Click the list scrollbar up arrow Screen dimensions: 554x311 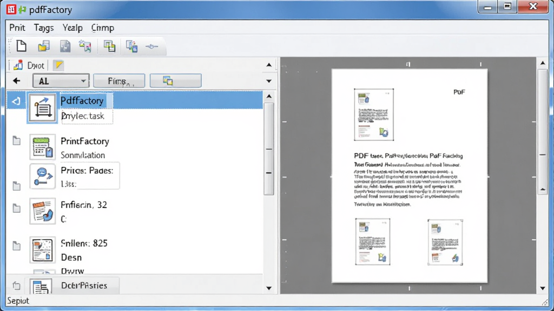click(269, 96)
